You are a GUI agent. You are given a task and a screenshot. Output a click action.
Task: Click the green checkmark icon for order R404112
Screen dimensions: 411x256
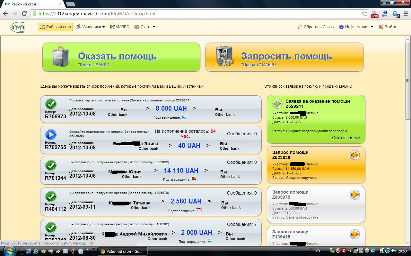[51, 196]
